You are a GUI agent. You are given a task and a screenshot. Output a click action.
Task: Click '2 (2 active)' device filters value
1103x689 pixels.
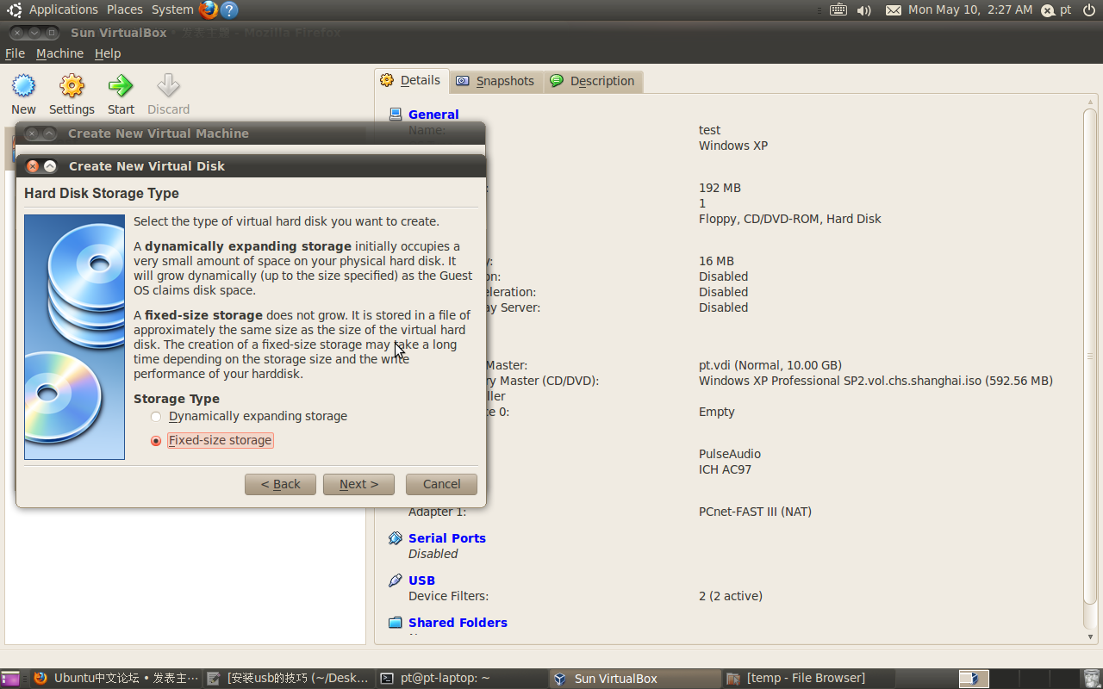[x=731, y=596]
